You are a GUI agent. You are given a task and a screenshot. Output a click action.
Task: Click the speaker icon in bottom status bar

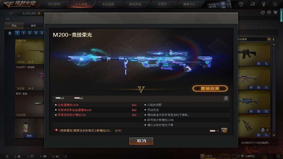[x=57, y=156]
